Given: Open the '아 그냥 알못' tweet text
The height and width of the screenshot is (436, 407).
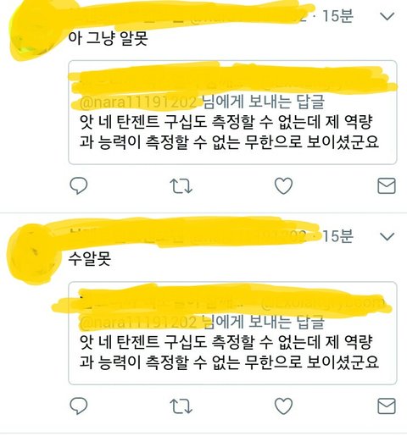Looking at the screenshot, I should coord(108,39).
